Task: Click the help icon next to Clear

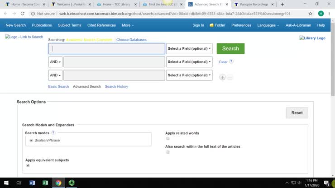Action: (231, 61)
